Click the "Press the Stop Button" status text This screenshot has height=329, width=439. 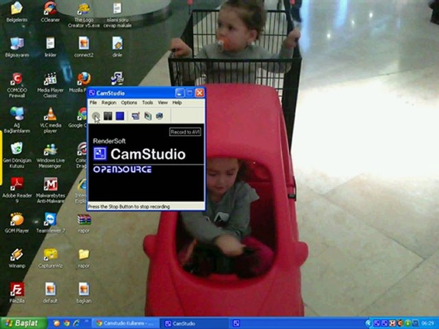point(129,207)
